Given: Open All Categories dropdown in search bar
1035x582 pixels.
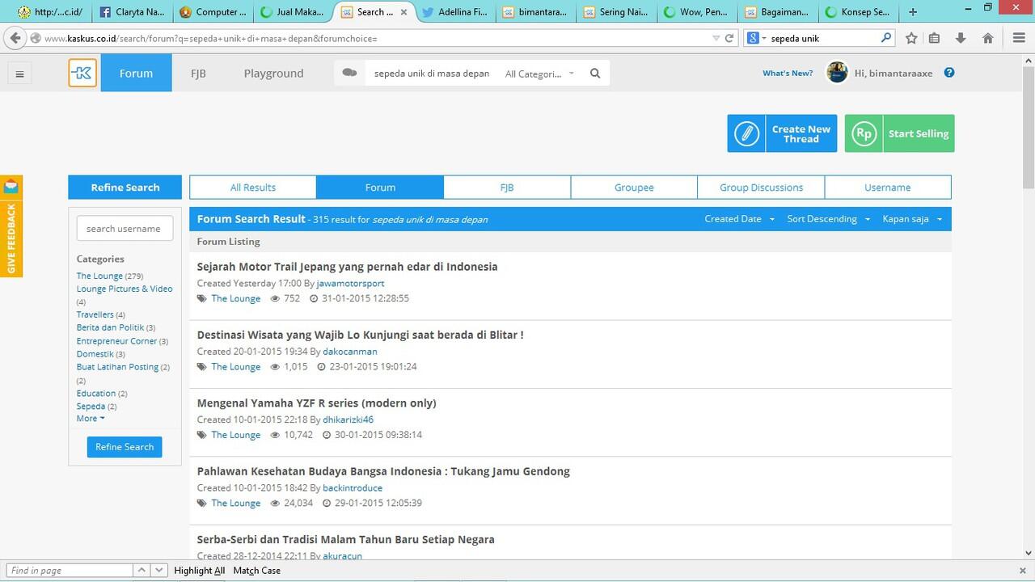Looking at the screenshot, I should click(539, 74).
